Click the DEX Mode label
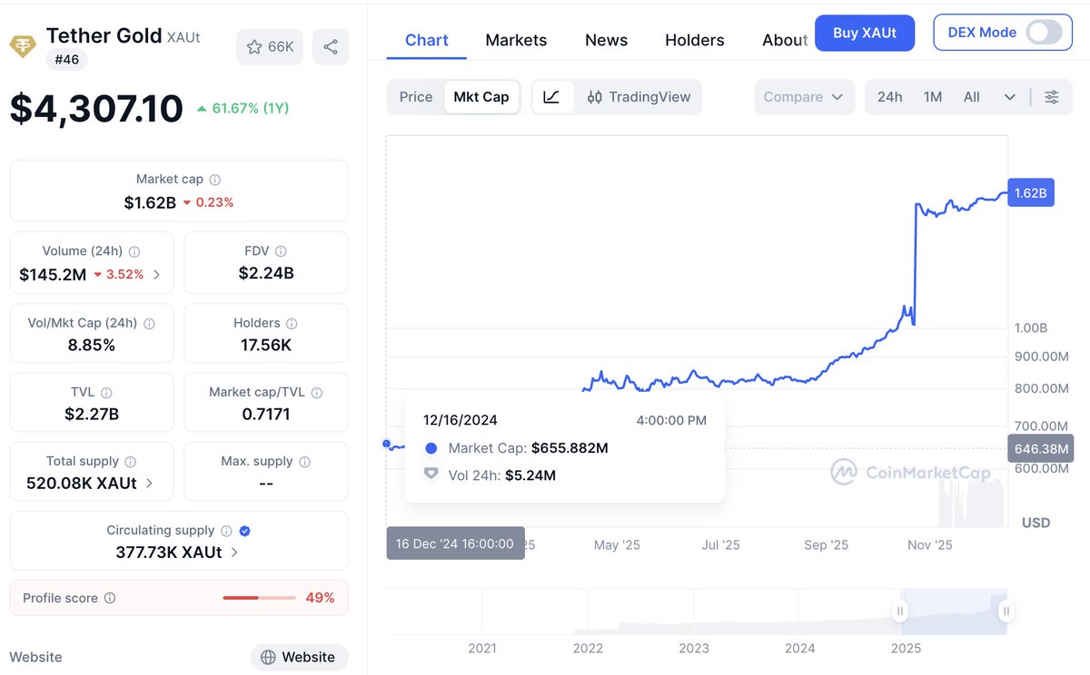This screenshot has height=675, width=1090. click(x=982, y=33)
